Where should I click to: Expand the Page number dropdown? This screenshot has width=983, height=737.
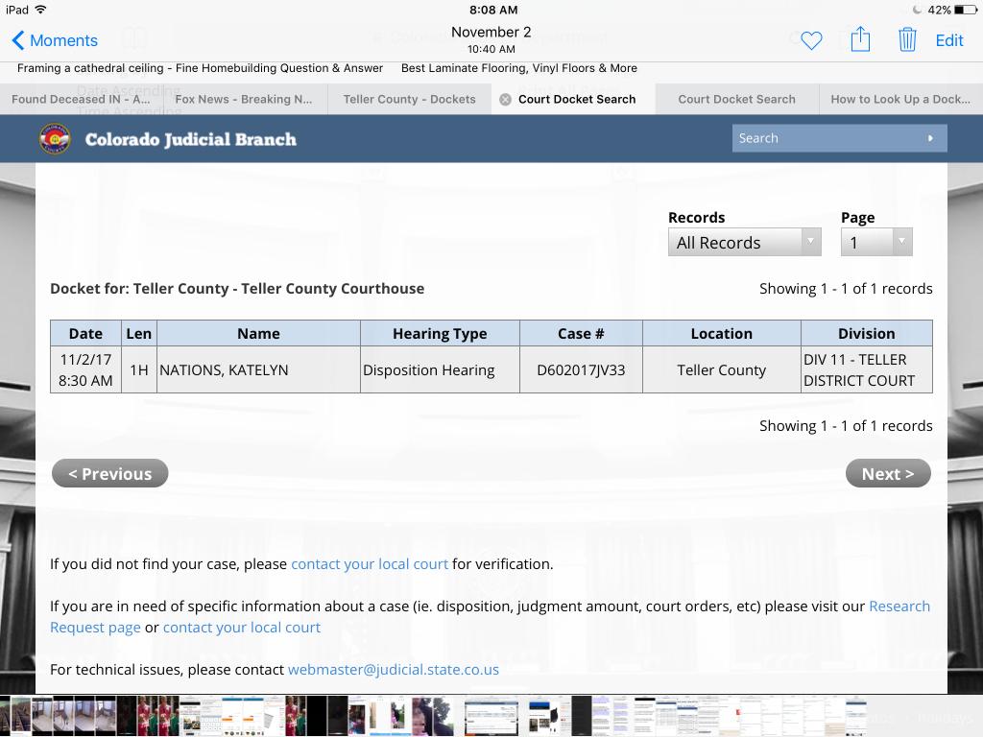click(875, 243)
